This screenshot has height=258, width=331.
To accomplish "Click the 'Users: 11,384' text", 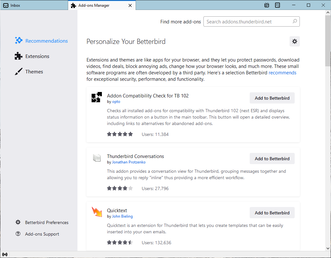I will [155, 134].
